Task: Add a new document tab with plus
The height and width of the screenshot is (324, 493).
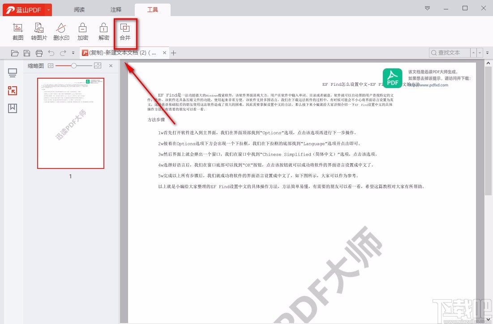Action: point(174,53)
